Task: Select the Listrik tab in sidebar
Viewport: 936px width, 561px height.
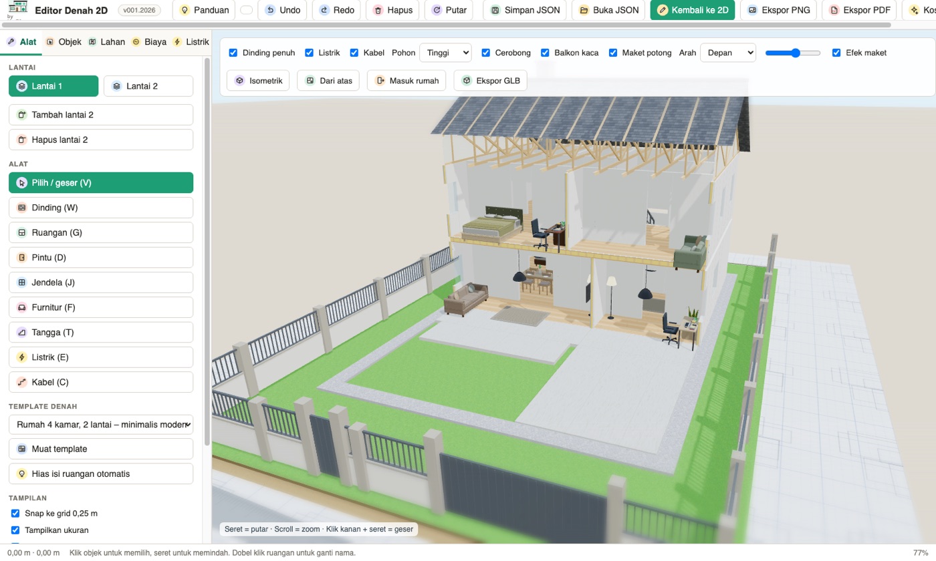Action: click(191, 41)
